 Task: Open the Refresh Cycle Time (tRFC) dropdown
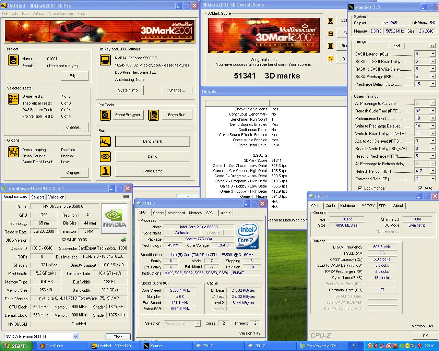[x=433, y=111]
